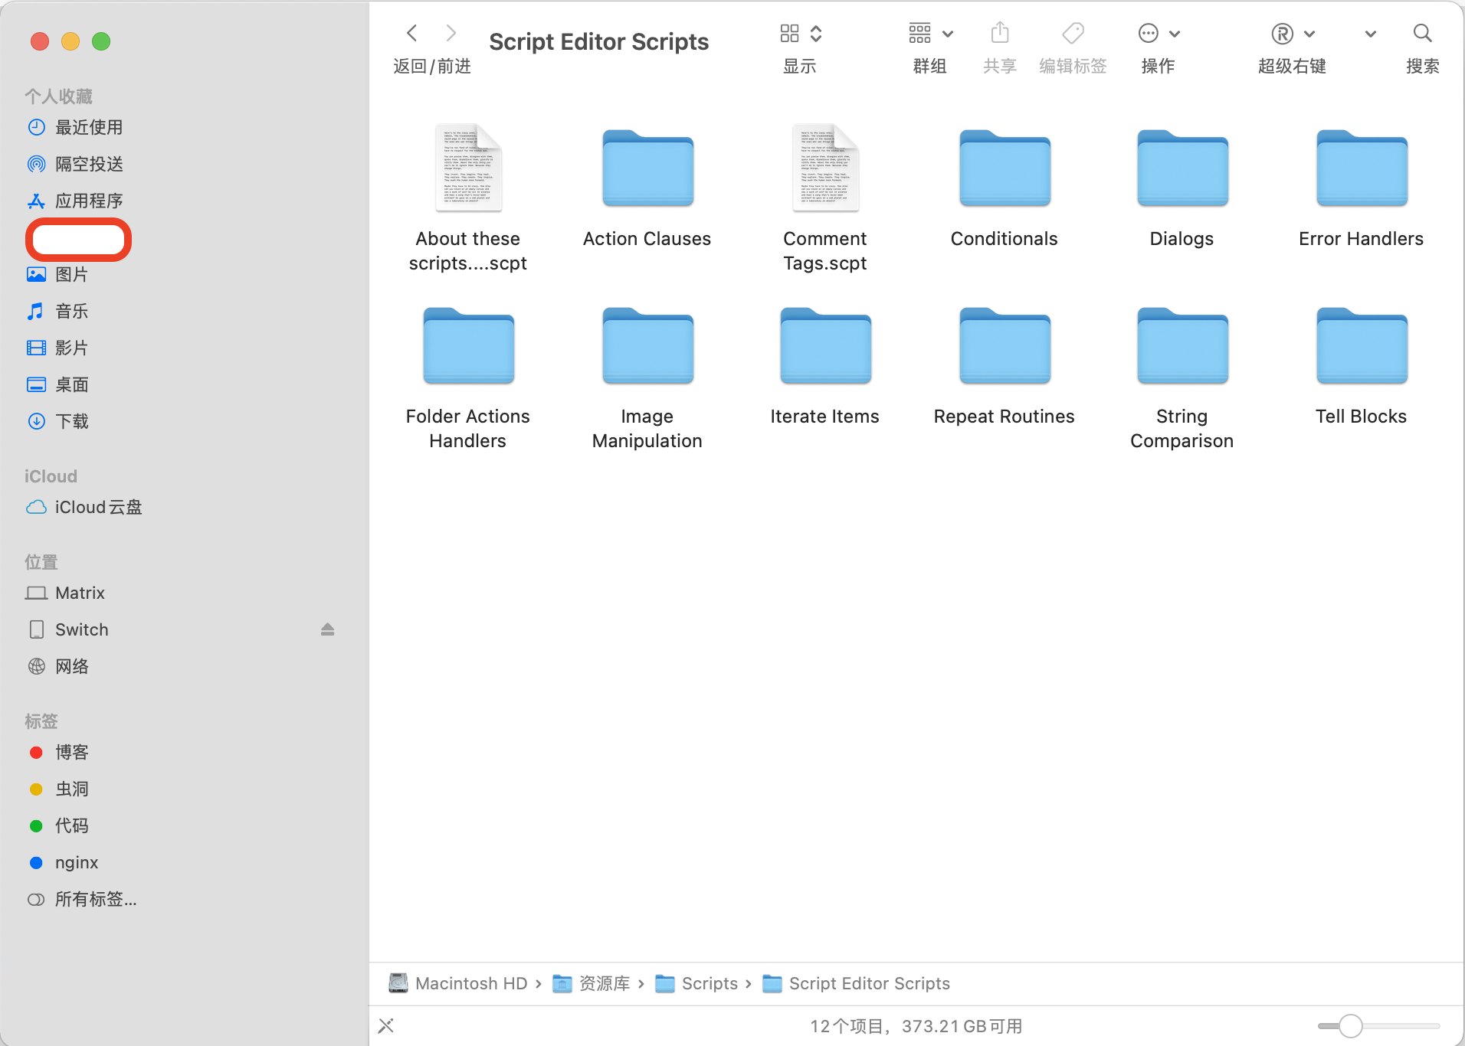1465x1046 pixels.
Task: Expand the toolbar overflow chevron
Action: pos(1370,33)
